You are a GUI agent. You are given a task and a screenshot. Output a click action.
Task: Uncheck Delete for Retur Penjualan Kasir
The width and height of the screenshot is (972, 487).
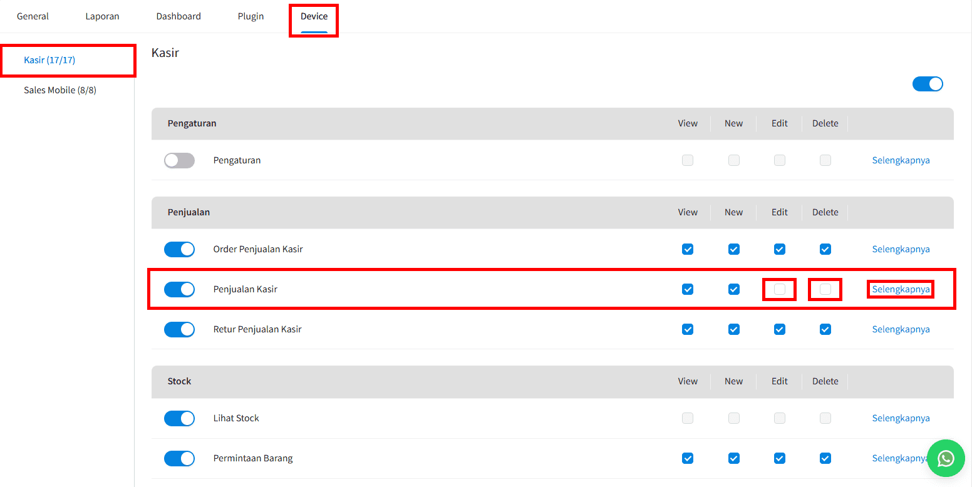[825, 329]
